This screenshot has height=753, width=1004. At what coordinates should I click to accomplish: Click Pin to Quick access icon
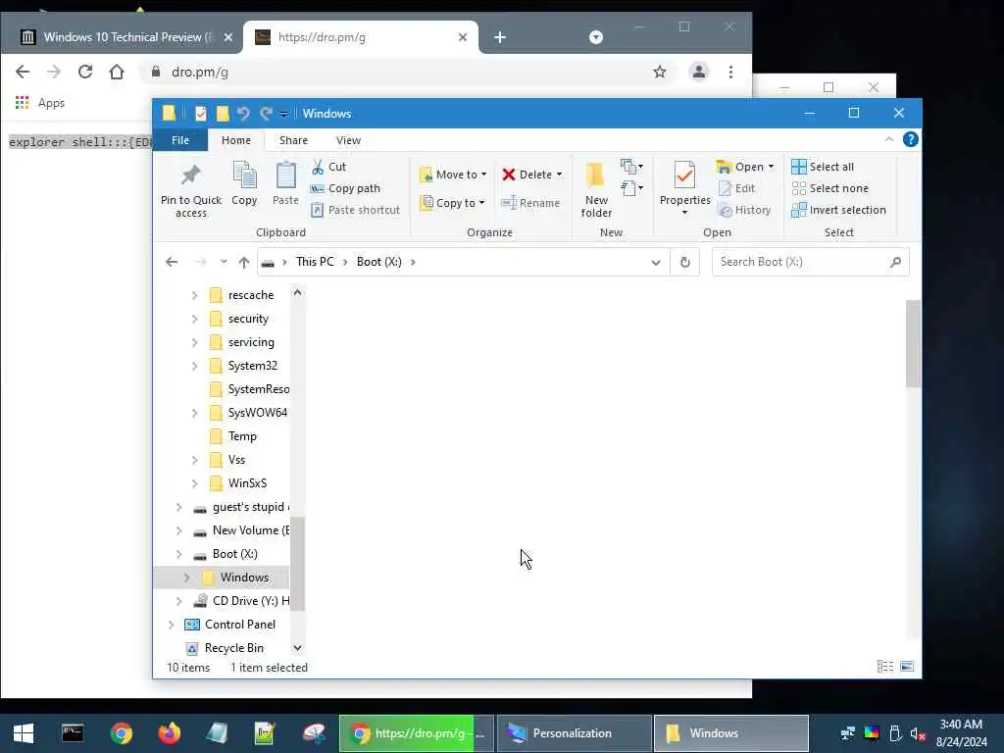pos(191,176)
